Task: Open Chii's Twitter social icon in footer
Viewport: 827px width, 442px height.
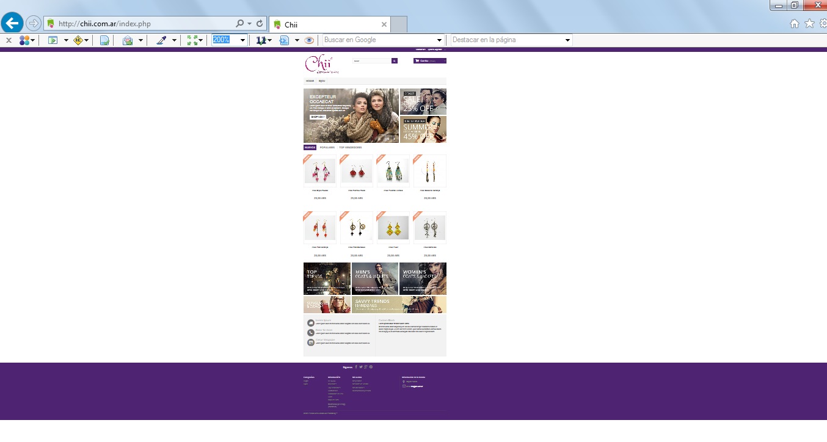Action: coord(361,367)
